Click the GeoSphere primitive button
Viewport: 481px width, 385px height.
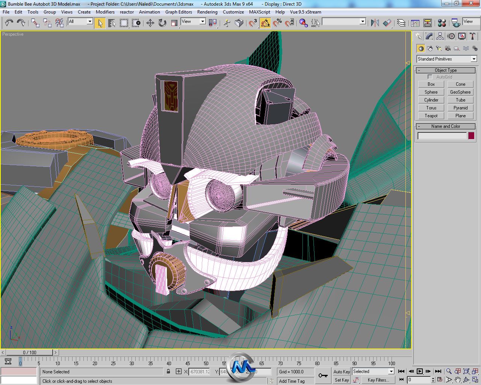tap(460, 92)
